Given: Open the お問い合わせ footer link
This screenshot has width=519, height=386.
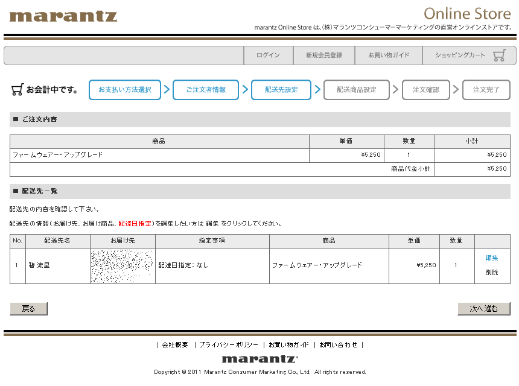Looking at the screenshot, I should 339,345.
